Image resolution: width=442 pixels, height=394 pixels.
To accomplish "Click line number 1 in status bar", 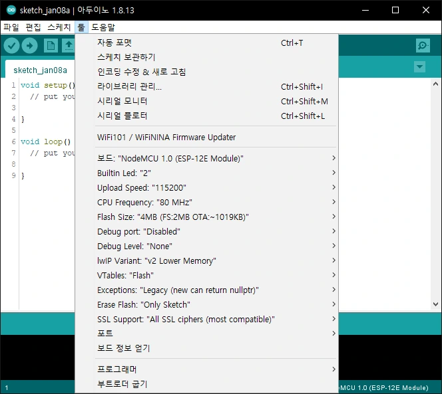I will [7, 387].
